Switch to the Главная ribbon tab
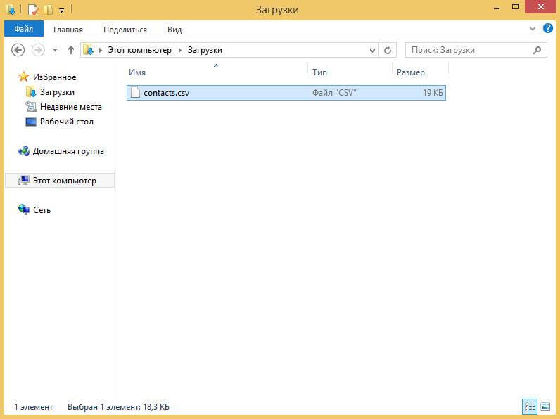Image resolution: width=560 pixels, height=419 pixels. pos(68,30)
